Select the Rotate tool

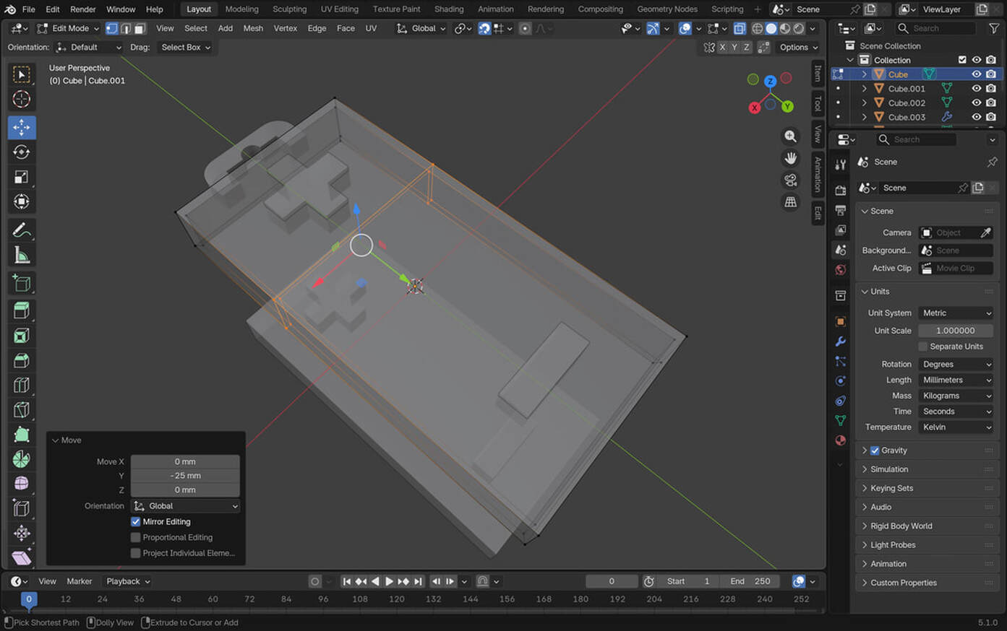pyautogui.click(x=22, y=152)
